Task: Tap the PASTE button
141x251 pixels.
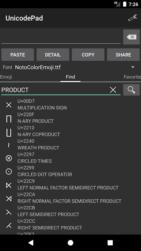Action: [18, 55]
